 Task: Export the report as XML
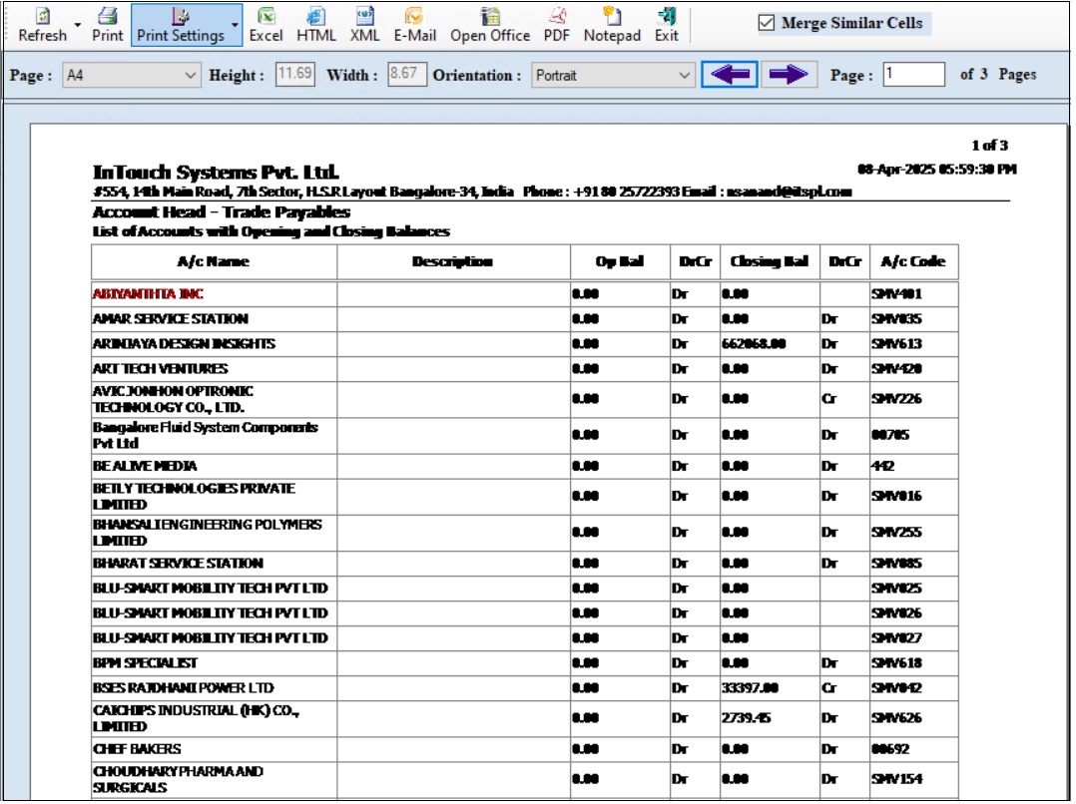pos(364,25)
